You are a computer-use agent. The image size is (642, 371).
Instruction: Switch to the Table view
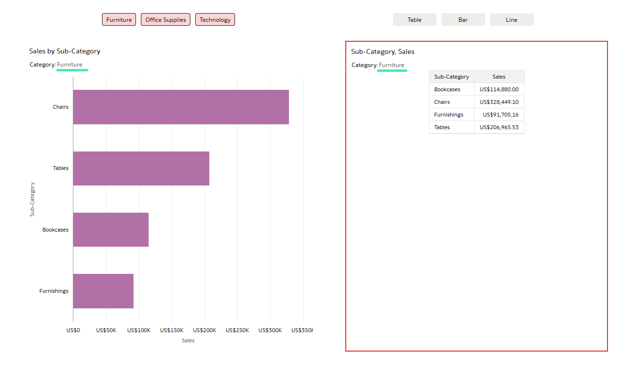tap(414, 20)
